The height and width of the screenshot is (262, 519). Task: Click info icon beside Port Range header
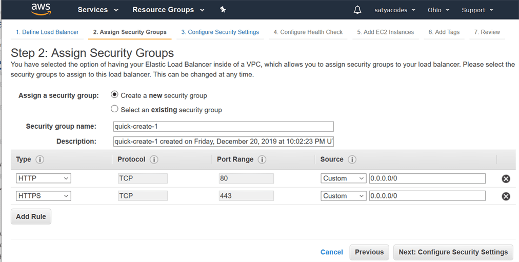point(262,159)
